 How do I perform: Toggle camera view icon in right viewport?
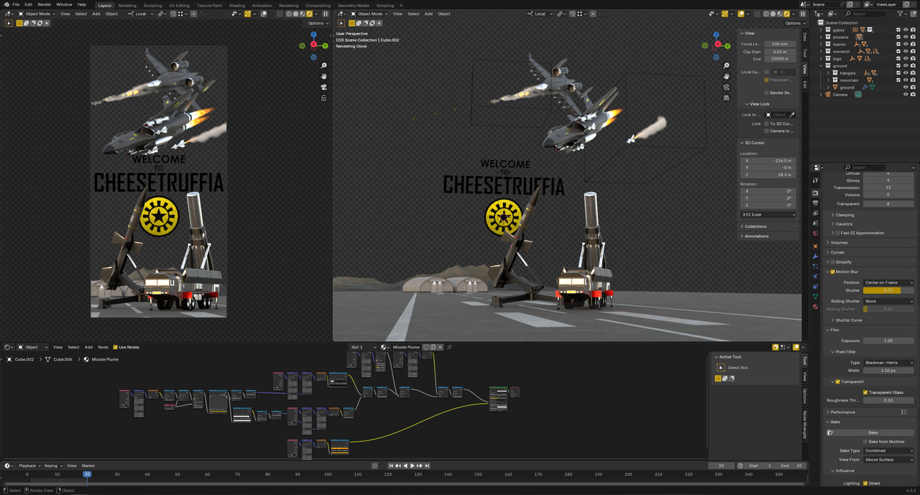tap(727, 87)
